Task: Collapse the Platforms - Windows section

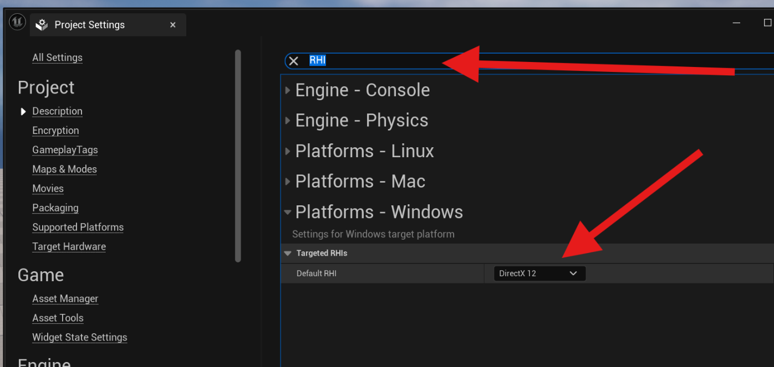Action: pos(288,212)
